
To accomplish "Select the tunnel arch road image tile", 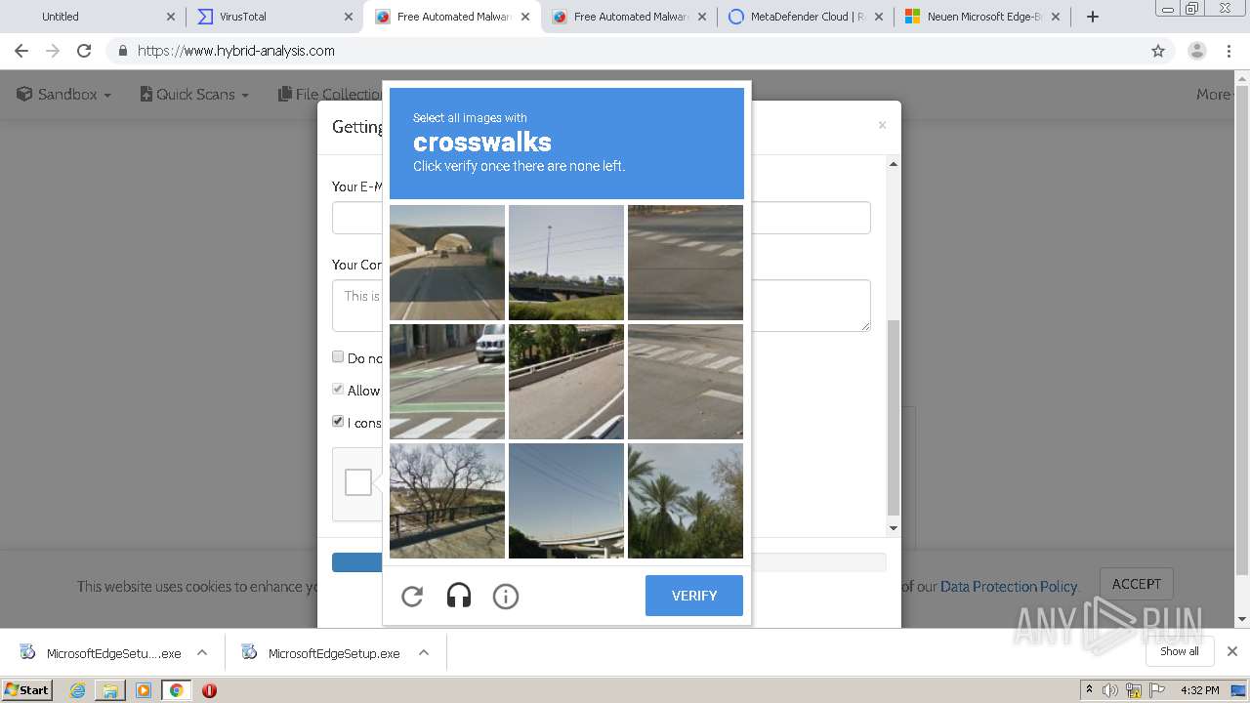I will pos(447,263).
